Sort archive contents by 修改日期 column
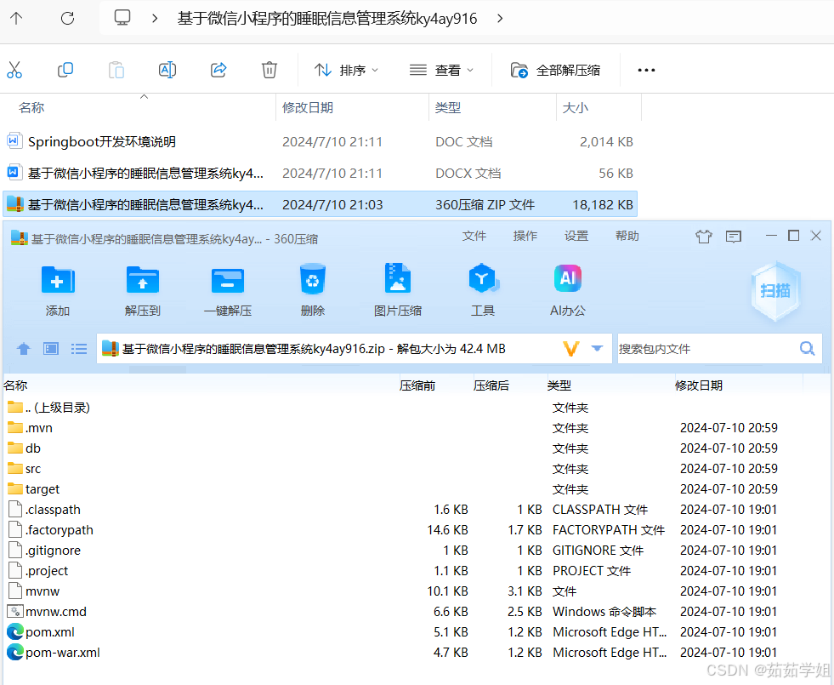This screenshot has height=685, width=834. [x=698, y=385]
